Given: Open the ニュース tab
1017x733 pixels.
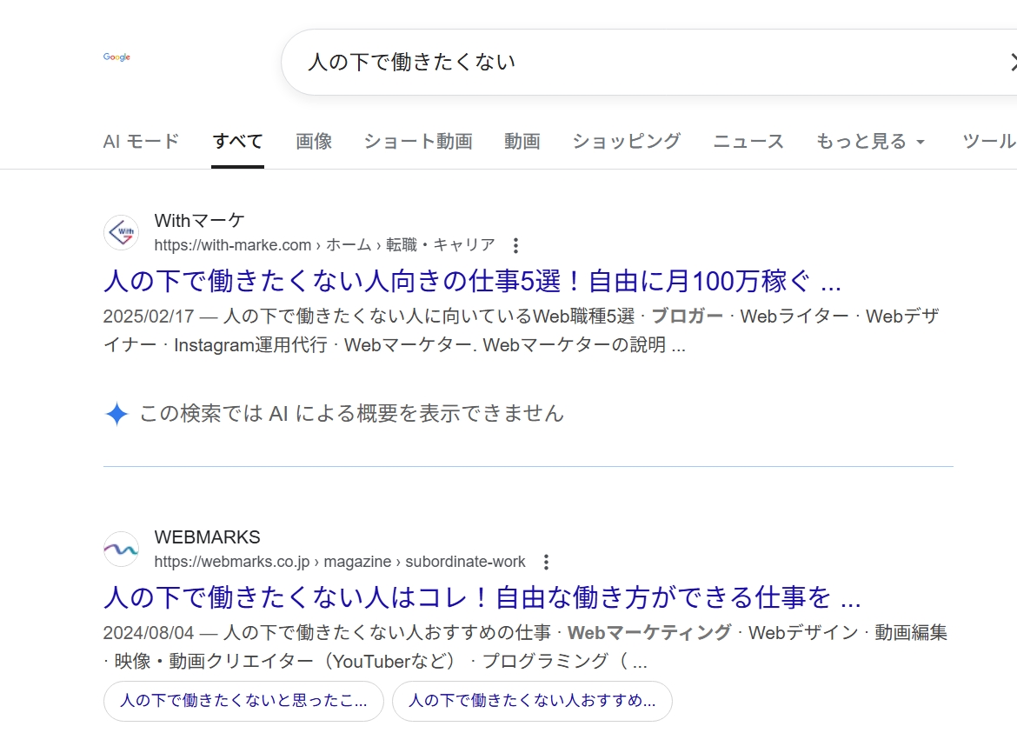Looking at the screenshot, I should click(748, 141).
